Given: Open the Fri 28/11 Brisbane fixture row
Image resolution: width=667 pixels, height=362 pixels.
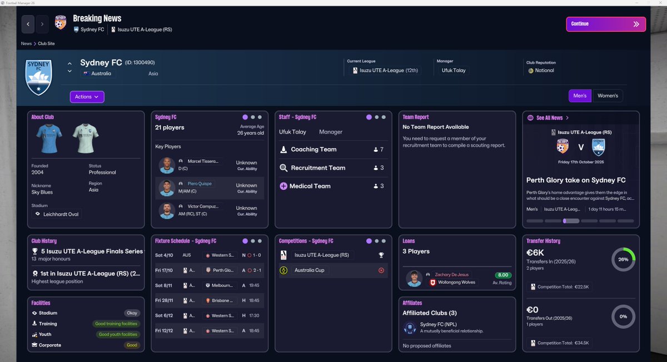Looking at the screenshot, I should pos(209,300).
